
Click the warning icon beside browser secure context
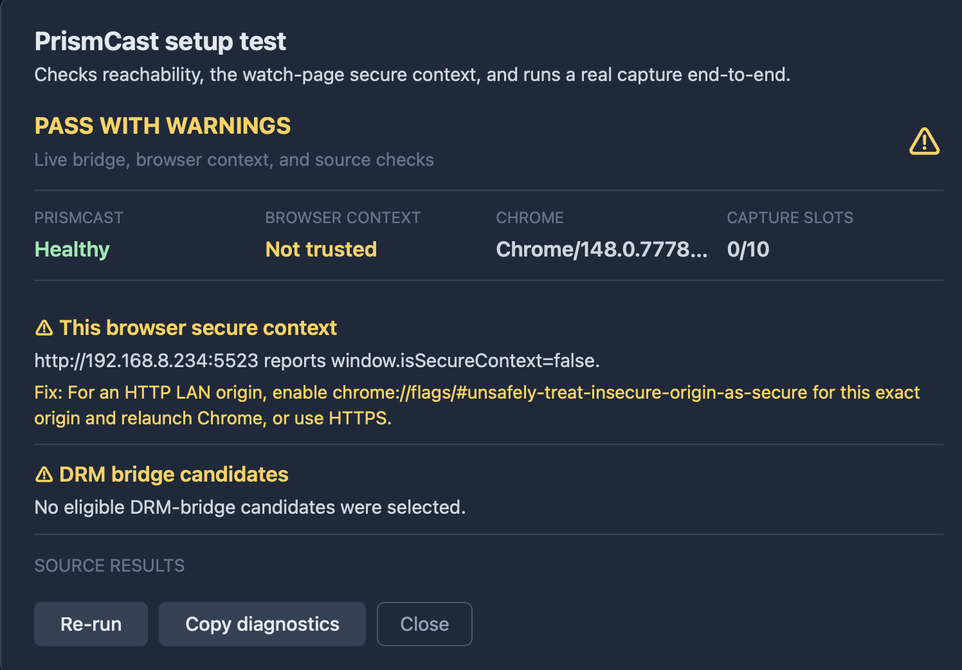pos(44,328)
